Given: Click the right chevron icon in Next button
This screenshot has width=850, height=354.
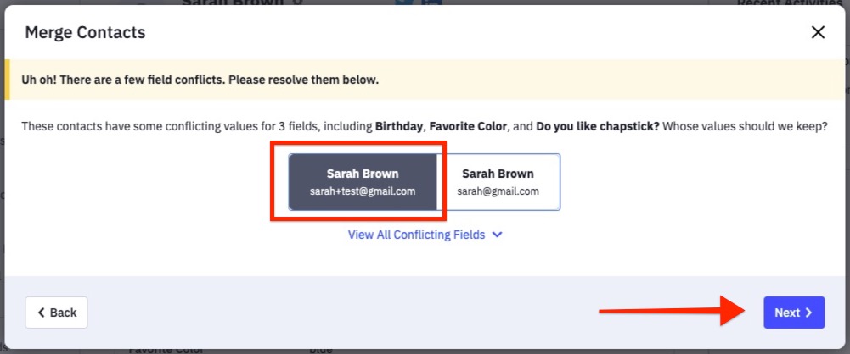Looking at the screenshot, I should [809, 313].
